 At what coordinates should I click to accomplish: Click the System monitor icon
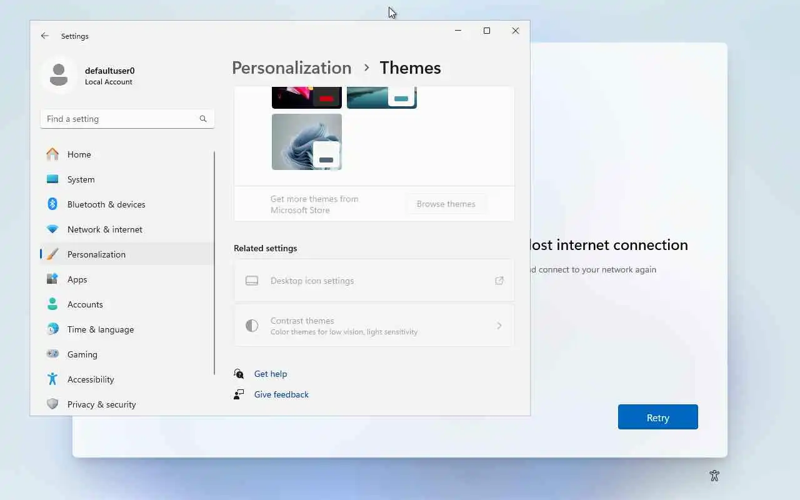[x=52, y=179]
